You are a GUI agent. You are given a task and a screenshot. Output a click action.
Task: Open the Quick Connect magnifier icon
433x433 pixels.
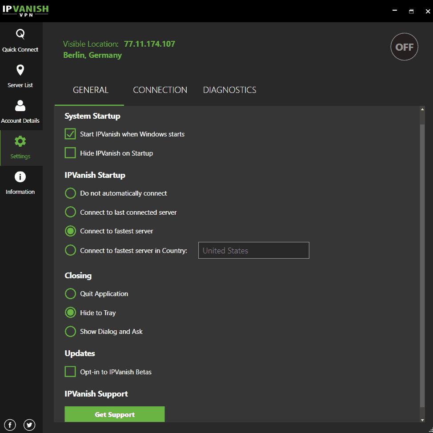point(20,34)
